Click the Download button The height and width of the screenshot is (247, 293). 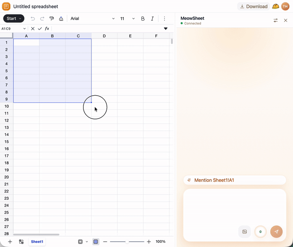254,6
